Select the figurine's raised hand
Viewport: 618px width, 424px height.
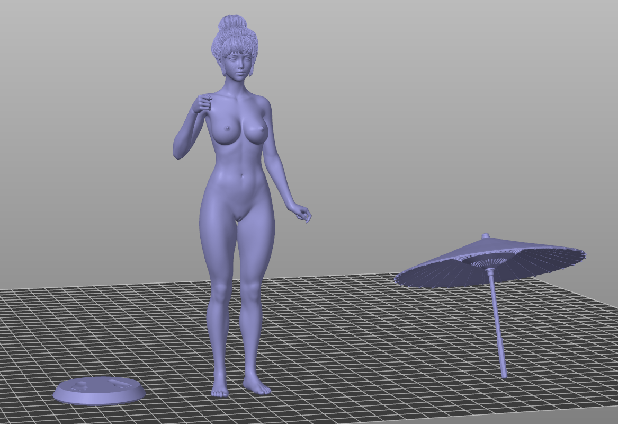(x=201, y=103)
